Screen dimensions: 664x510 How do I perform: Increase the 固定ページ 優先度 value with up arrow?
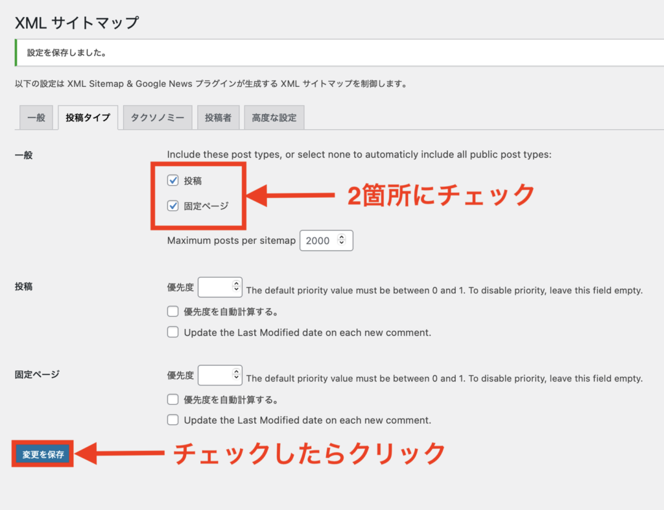(x=237, y=372)
